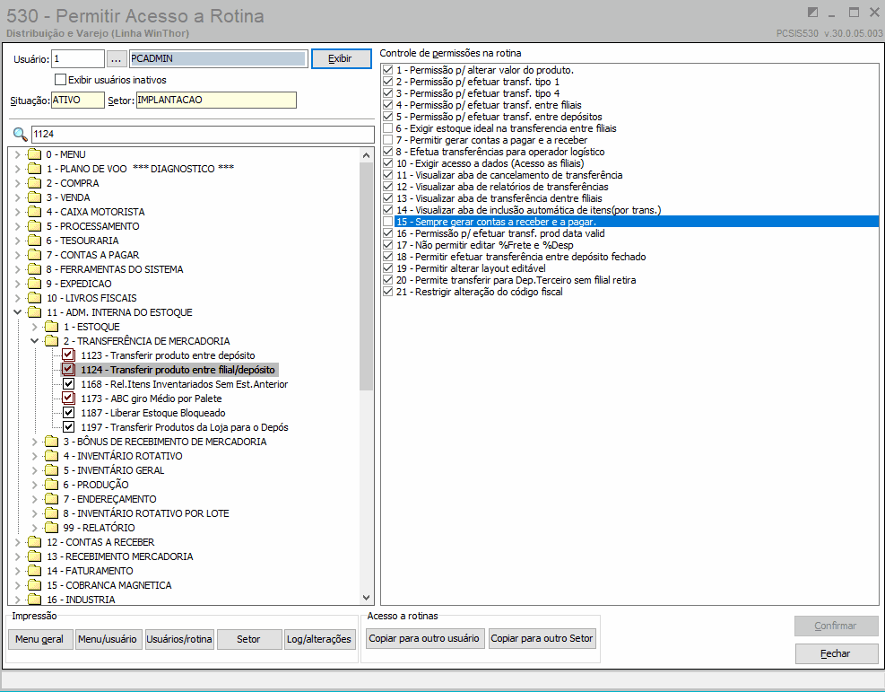This screenshot has height=692, width=885.
Task: Collapse the 11 - ADM. INTERNA DO ESTOQUE node
Action: [x=18, y=312]
